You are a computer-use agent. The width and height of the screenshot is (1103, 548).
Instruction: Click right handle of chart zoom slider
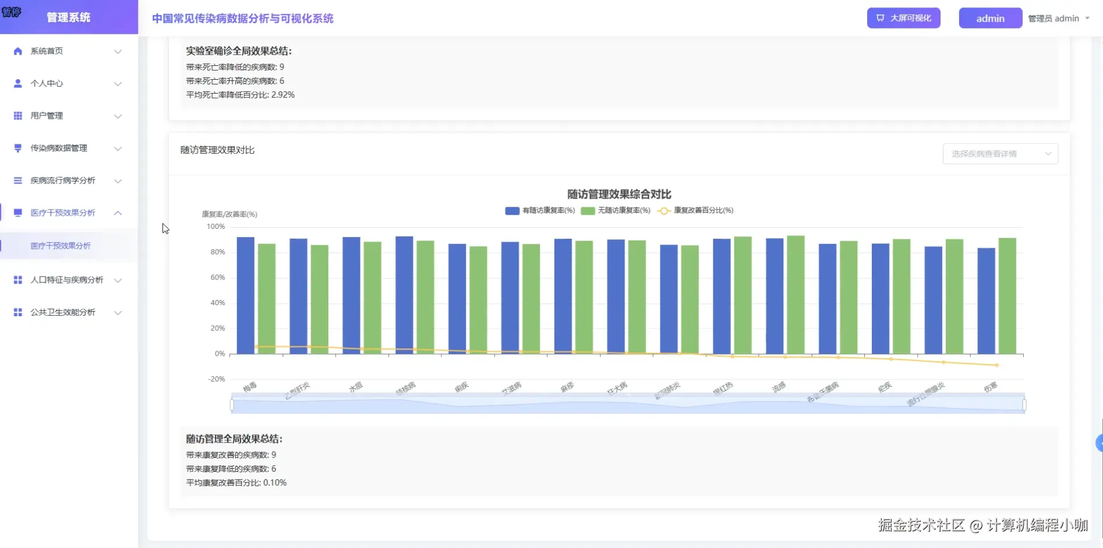tap(1024, 404)
